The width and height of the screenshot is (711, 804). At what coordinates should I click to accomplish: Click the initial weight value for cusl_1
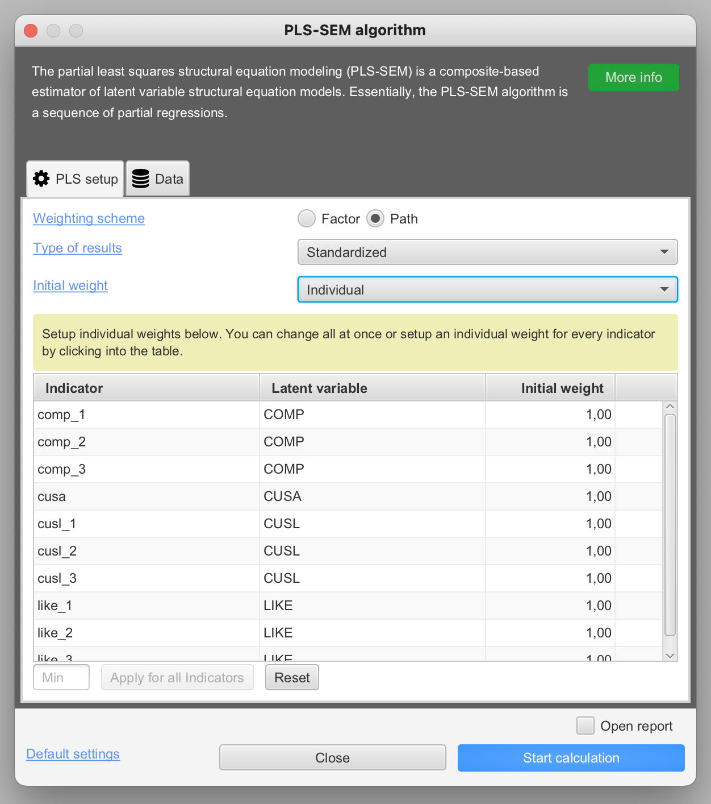(550, 524)
